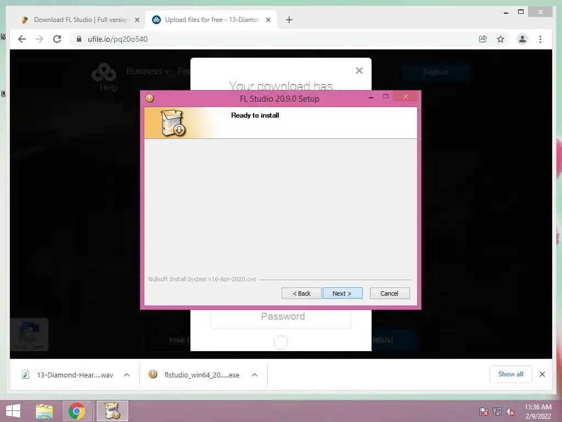The image size is (562, 422).
Task: Click the installer box icon in header
Action: 173,123
